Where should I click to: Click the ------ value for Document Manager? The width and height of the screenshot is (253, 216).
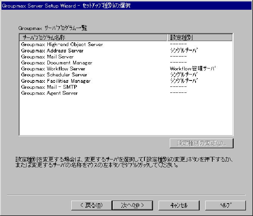[178, 63]
